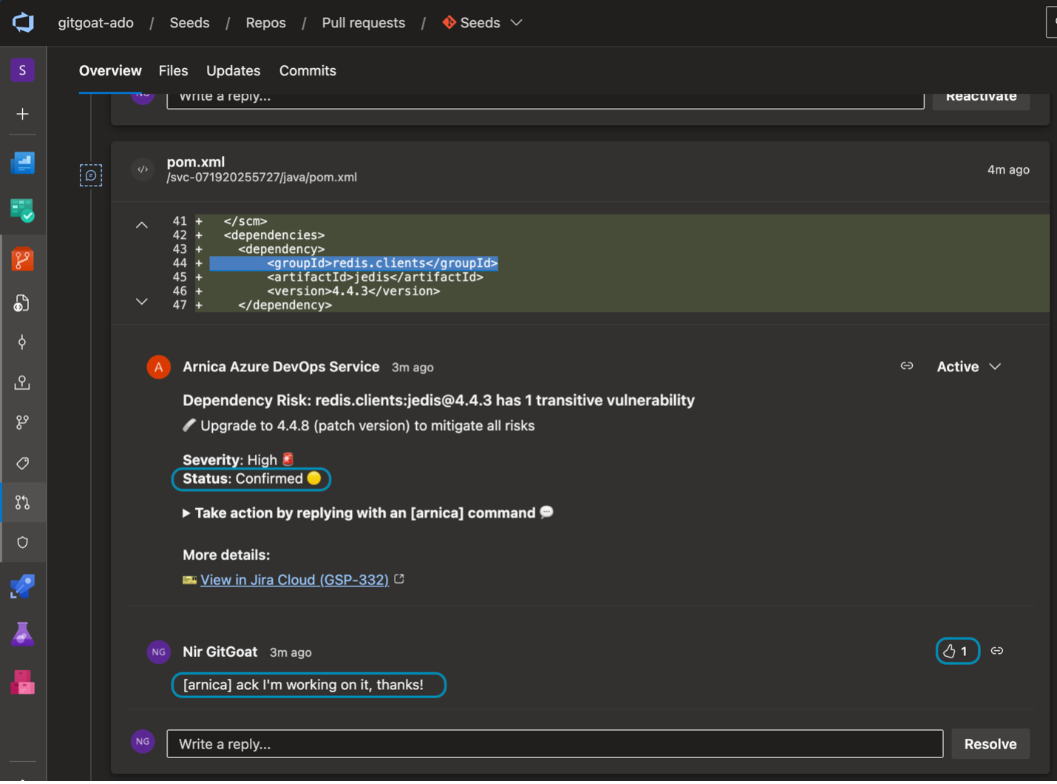
Task: Click the version 4.4.3 code line
Action: [353, 291]
